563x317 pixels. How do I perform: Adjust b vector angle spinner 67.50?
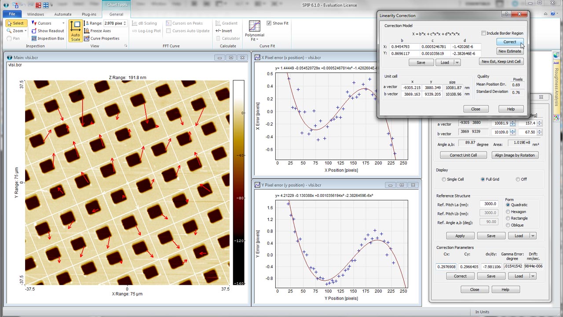click(540, 132)
